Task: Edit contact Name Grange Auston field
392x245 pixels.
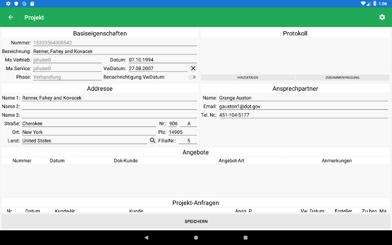Action: click(303, 98)
